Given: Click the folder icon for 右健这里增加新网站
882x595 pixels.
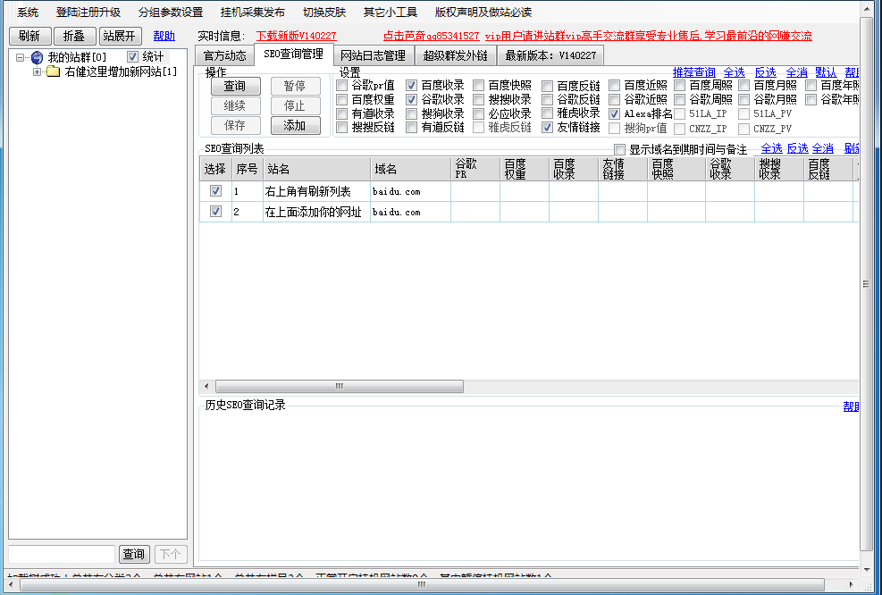Looking at the screenshot, I should click(54, 71).
